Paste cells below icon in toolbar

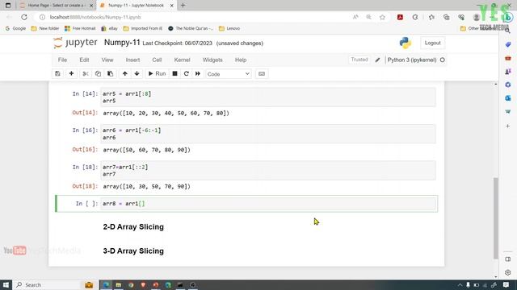point(110,73)
